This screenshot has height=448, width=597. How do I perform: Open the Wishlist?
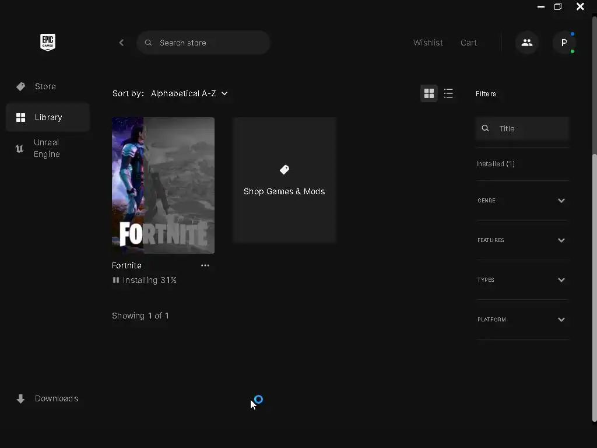(428, 43)
